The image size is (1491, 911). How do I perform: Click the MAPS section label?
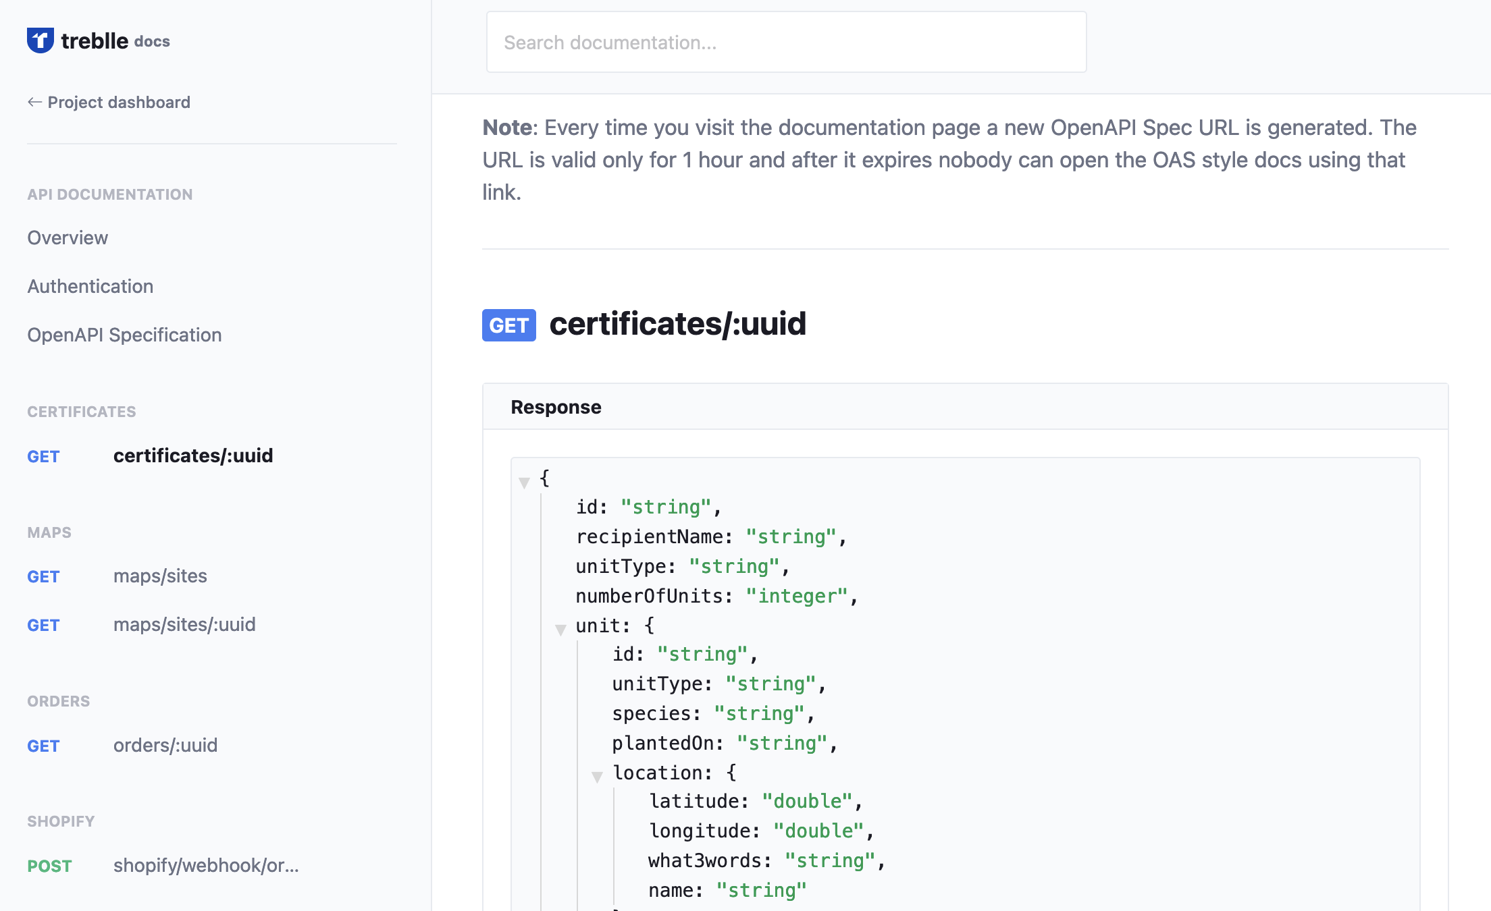pos(49,532)
